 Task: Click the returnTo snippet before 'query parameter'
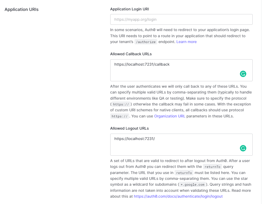(212, 167)
